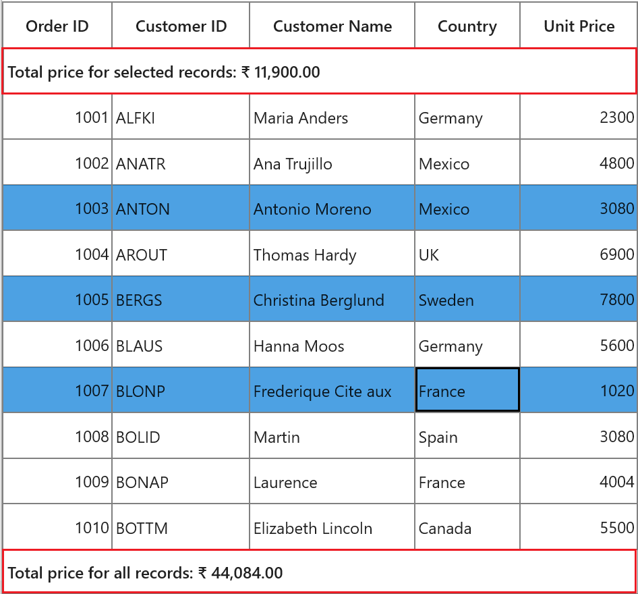638x594 pixels.
Task: Click Order ID 1005
Action: (x=57, y=299)
